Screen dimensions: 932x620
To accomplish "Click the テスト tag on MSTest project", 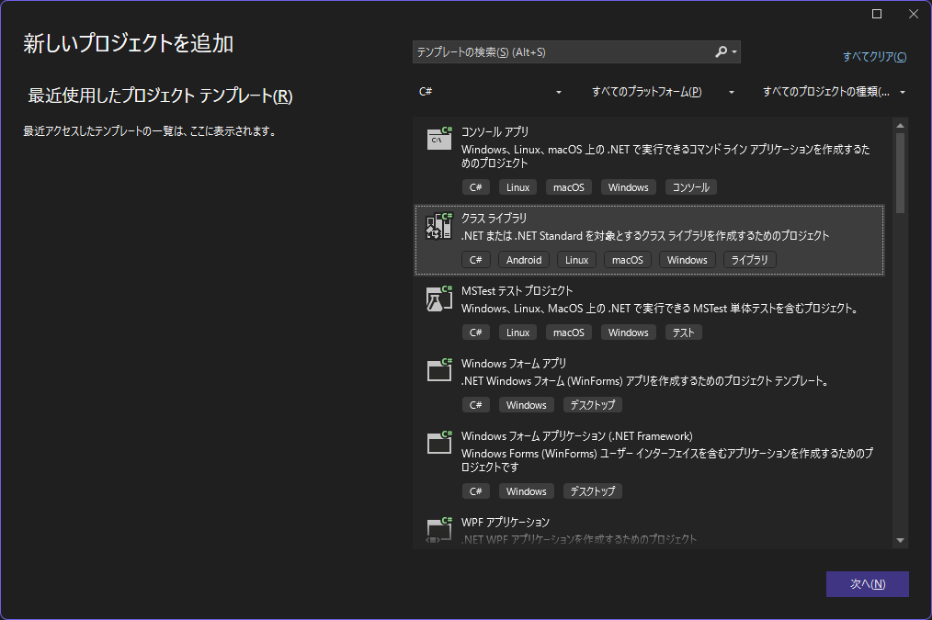I will 684,333.
